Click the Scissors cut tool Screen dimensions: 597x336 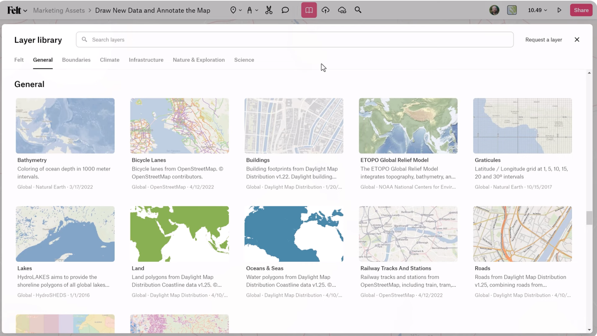268,10
